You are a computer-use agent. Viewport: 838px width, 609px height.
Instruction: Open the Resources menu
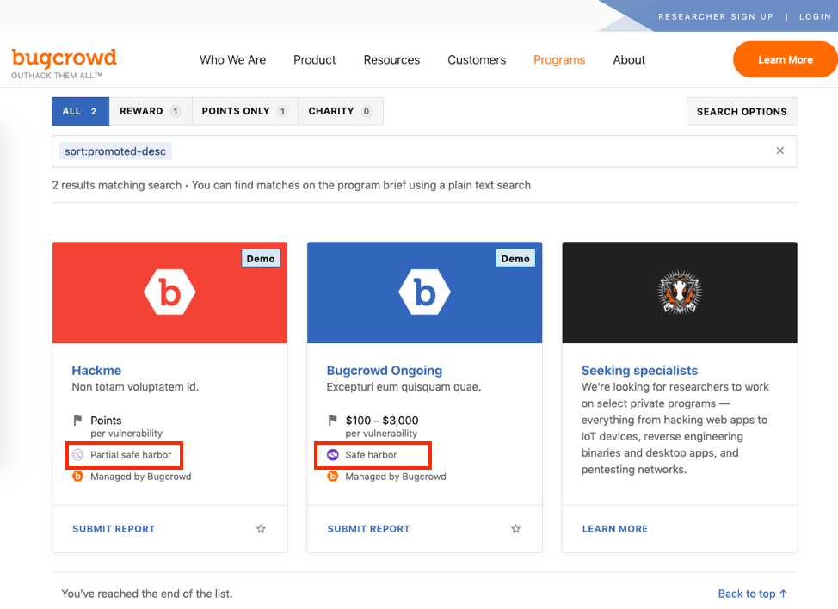pyautogui.click(x=391, y=60)
